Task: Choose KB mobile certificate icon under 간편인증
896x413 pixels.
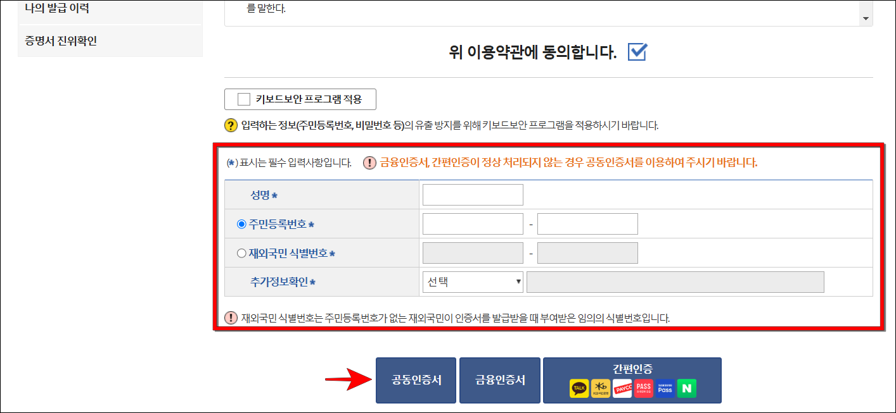Action: [x=601, y=388]
